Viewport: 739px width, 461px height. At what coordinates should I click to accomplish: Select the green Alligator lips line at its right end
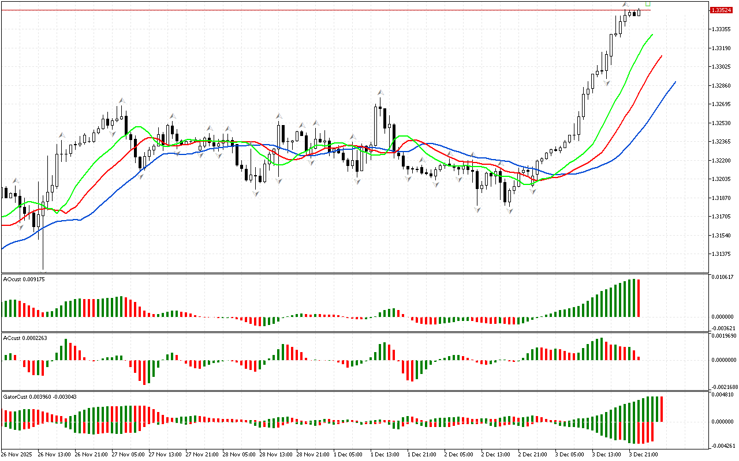(x=651, y=36)
